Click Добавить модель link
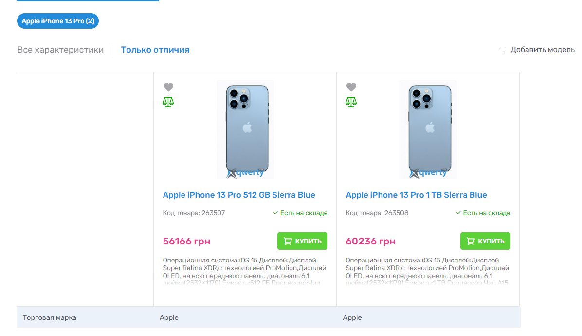 point(543,50)
